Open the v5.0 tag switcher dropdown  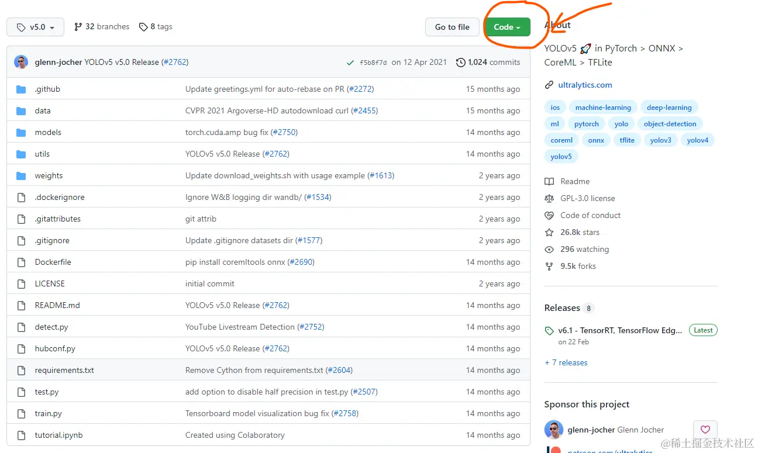[x=35, y=27]
